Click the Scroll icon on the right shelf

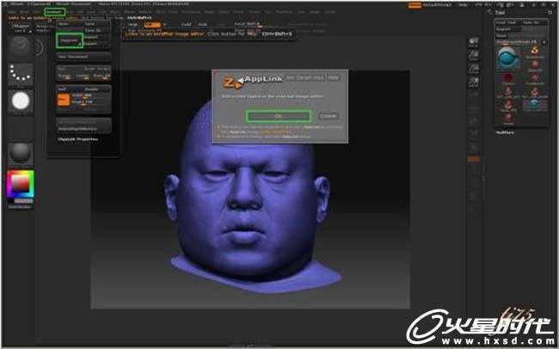tap(474, 42)
